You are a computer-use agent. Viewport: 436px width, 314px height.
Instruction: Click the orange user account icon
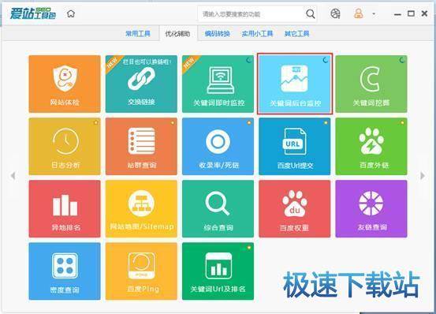click(359, 13)
